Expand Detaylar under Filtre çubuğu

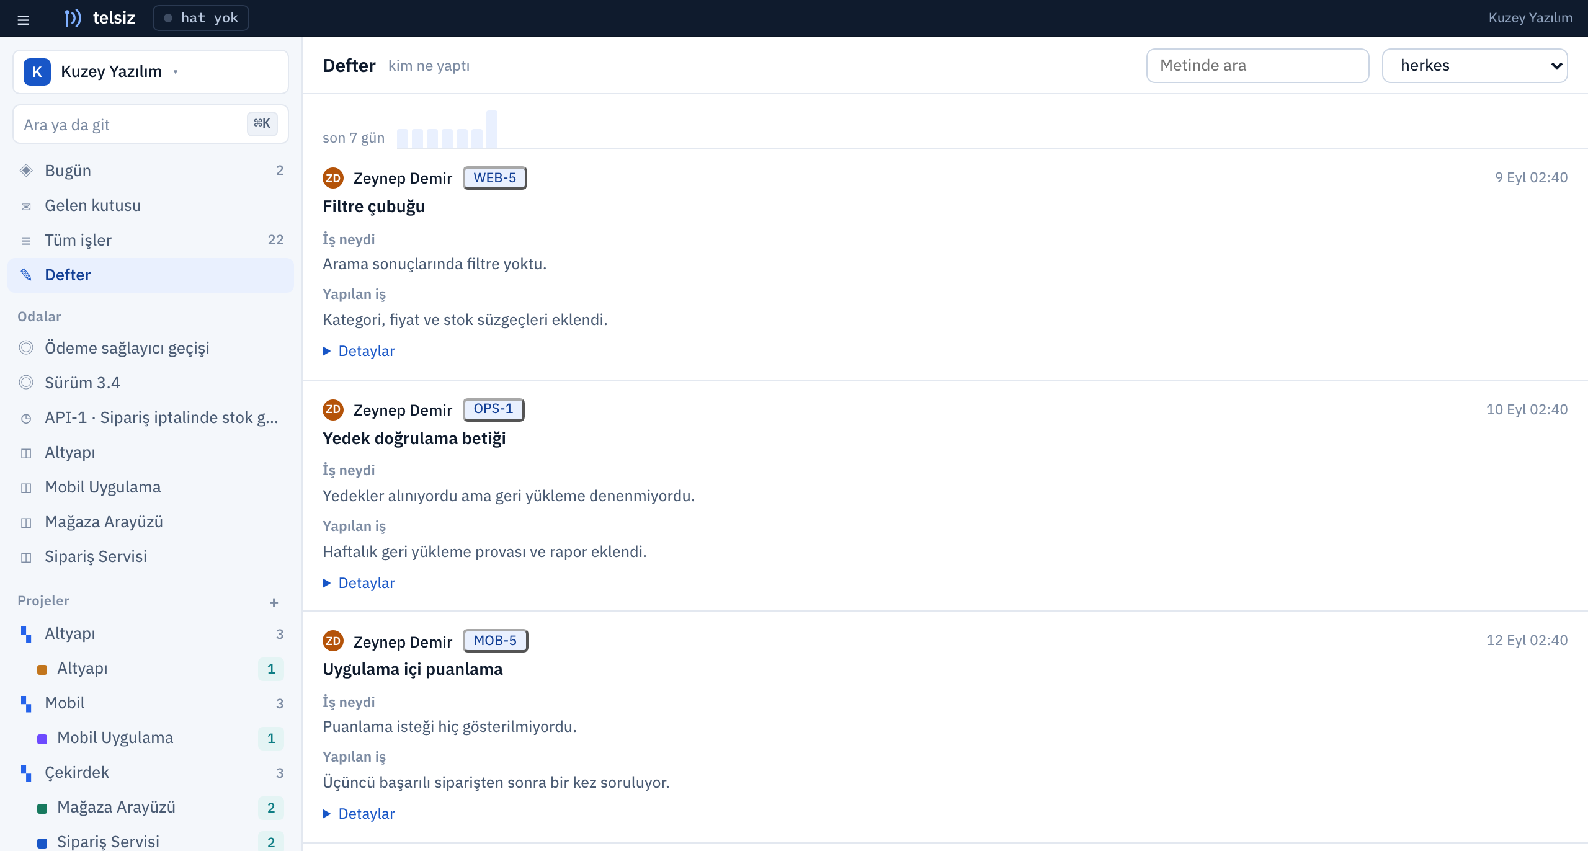pos(359,351)
